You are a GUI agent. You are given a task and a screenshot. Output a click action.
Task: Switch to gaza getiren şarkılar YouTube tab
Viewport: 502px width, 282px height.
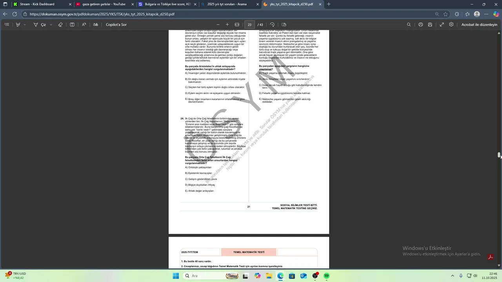tap(105, 4)
